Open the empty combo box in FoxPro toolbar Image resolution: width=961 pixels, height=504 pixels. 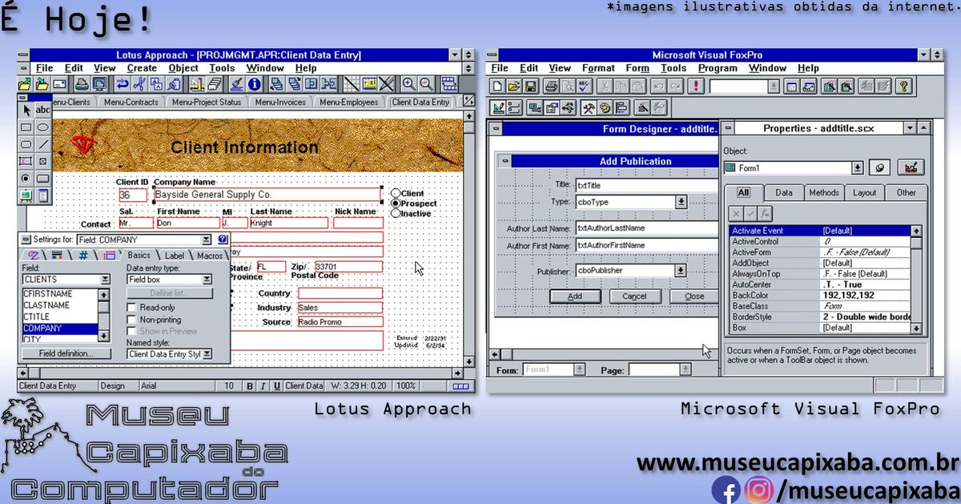coord(774,86)
